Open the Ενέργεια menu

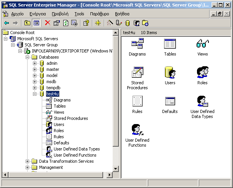click(x=38, y=14)
